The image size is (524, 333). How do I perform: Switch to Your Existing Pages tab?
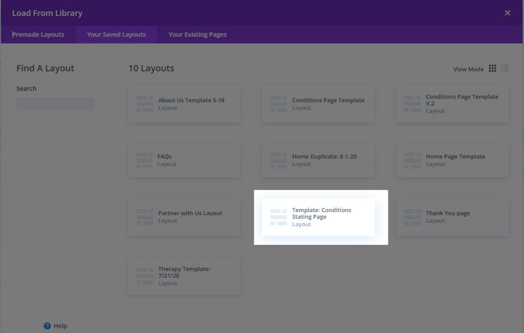point(197,34)
